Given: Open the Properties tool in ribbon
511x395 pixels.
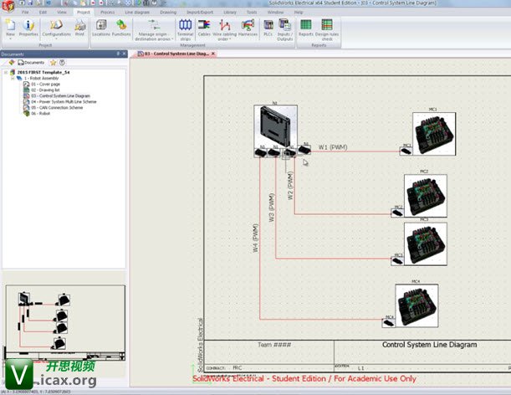Looking at the screenshot, I should [x=28, y=28].
